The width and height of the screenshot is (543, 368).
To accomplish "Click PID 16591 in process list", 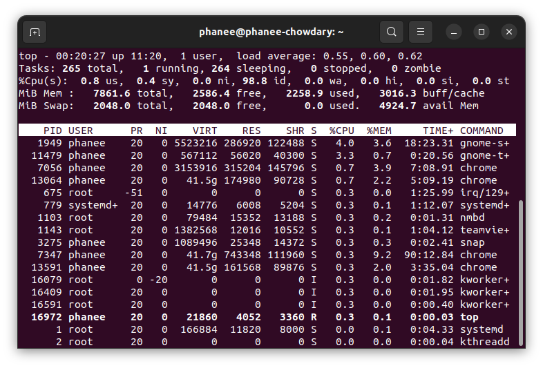I will 46,304.
